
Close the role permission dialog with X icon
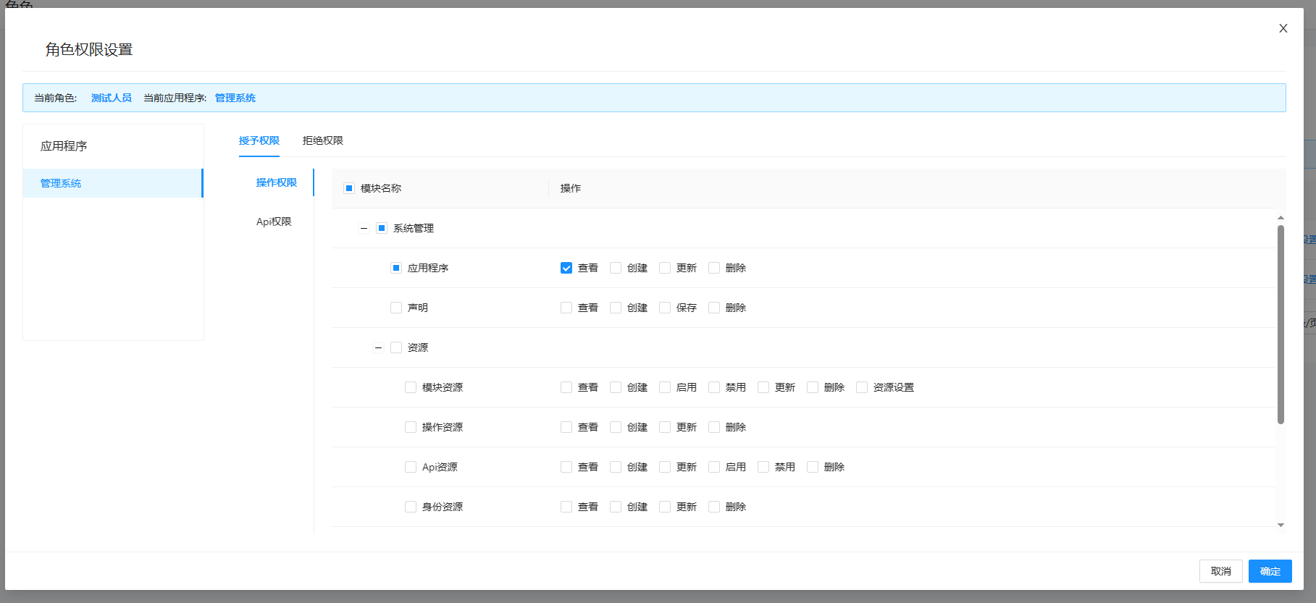pyautogui.click(x=1283, y=28)
